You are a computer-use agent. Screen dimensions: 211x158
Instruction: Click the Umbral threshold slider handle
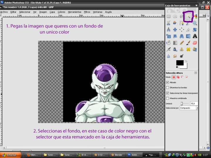(x=181, y=104)
